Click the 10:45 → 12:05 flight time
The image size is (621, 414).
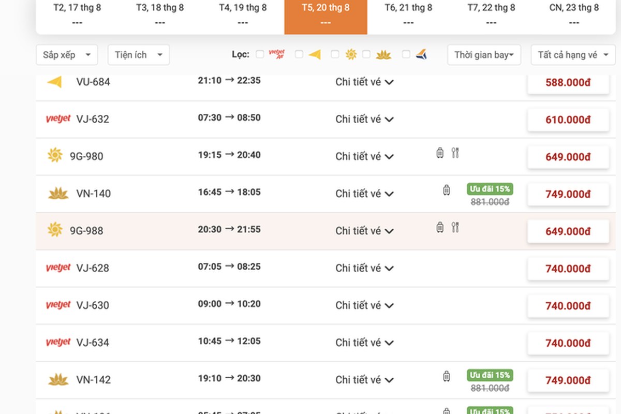pyautogui.click(x=229, y=342)
